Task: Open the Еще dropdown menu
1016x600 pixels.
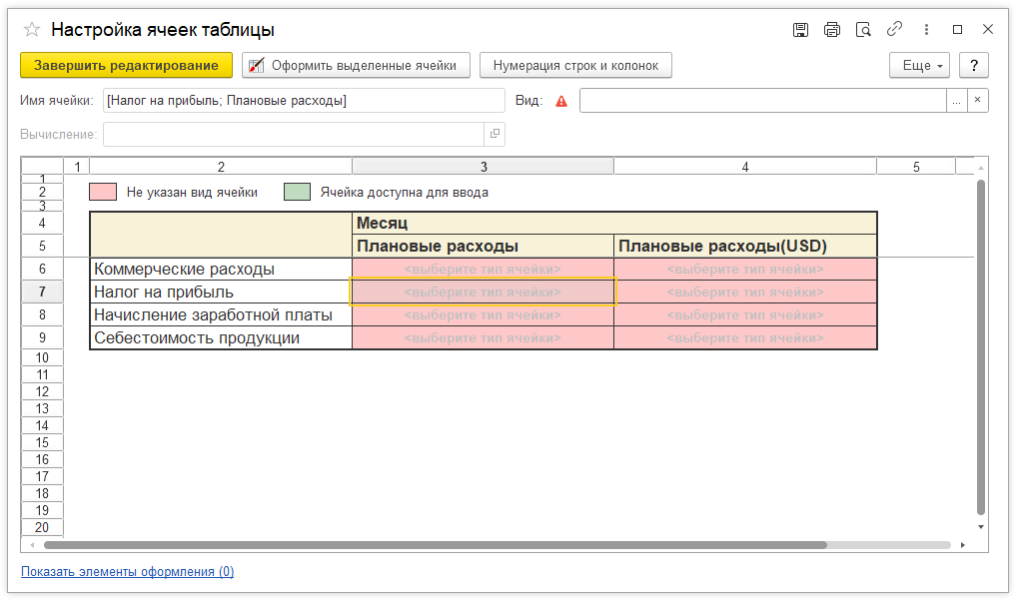Action: pos(917,66)
